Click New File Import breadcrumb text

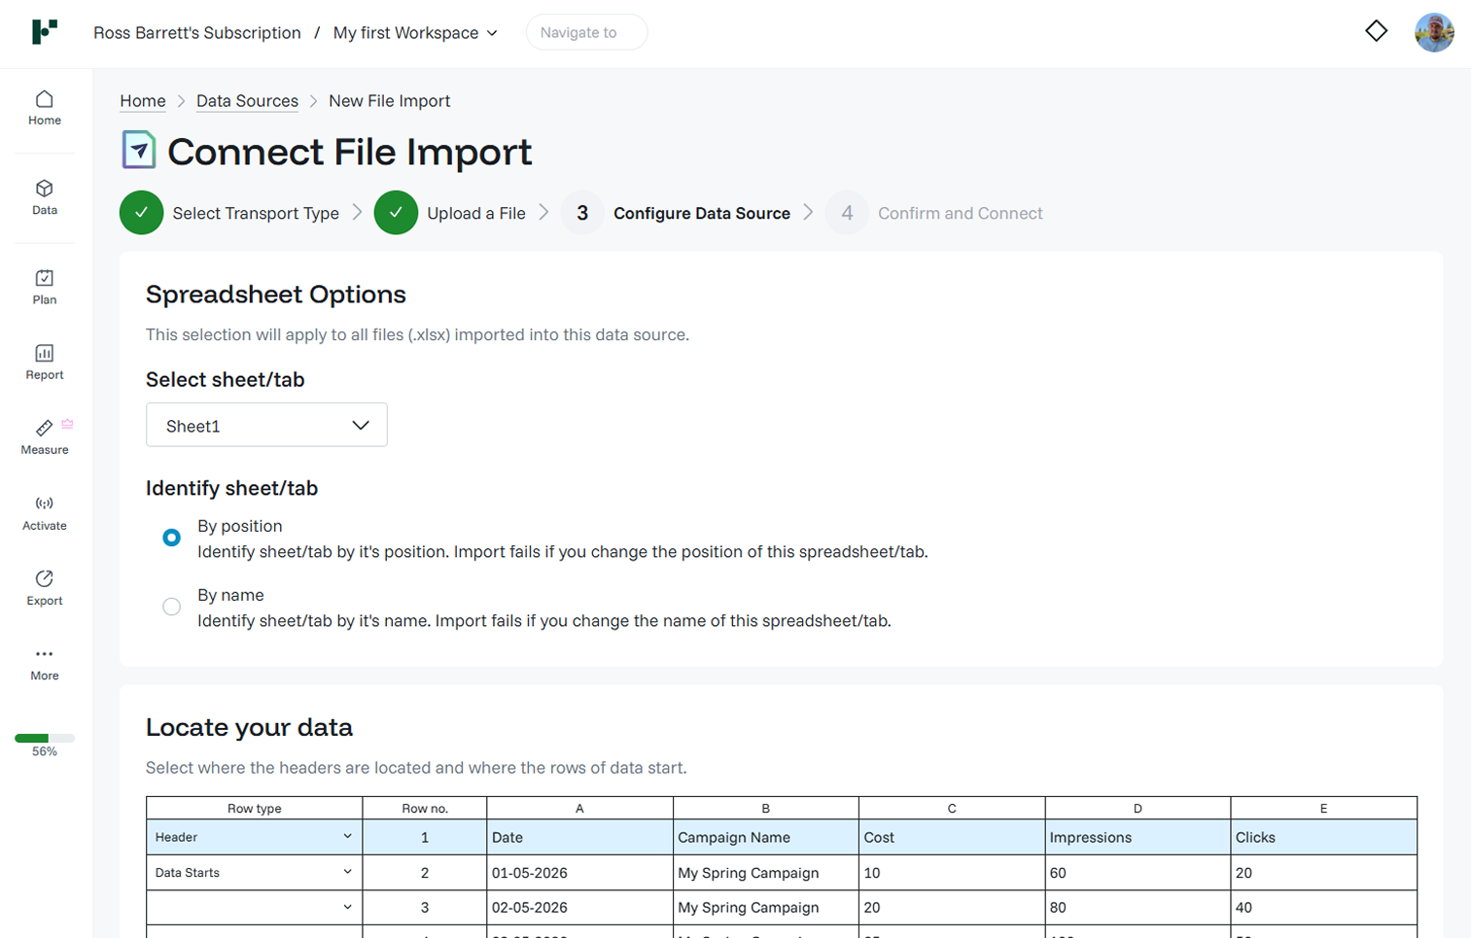389,101
